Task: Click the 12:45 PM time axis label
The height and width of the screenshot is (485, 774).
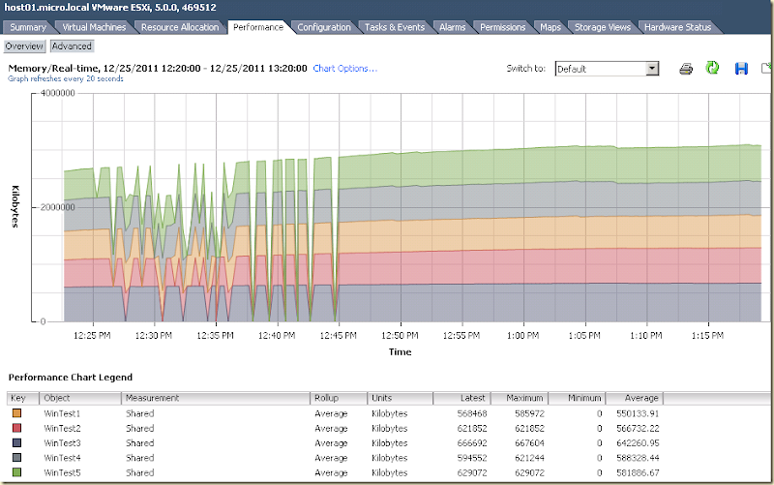Action: [338, 335]
